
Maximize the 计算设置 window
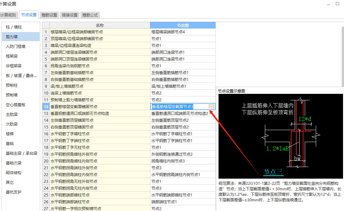(x=338, y=4)
